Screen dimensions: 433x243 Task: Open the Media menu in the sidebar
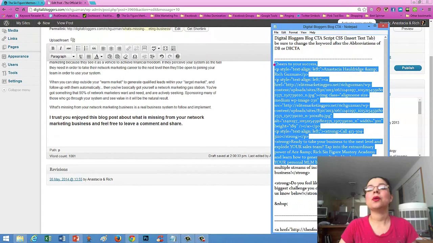point(13,30)
